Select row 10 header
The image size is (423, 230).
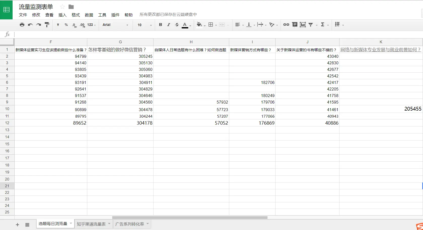point(7,109)
